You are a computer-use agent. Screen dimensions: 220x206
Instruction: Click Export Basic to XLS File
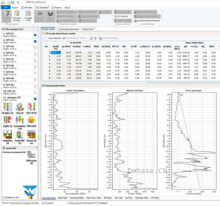(x=75, y=38)
